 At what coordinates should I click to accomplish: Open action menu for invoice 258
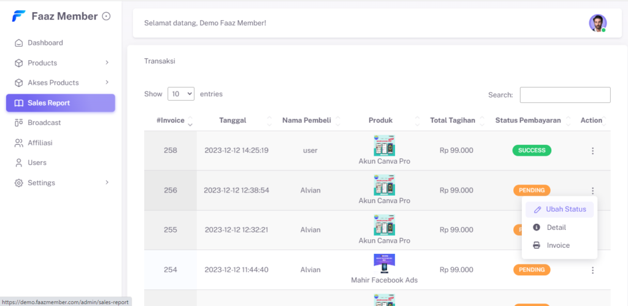coord(592,151)
